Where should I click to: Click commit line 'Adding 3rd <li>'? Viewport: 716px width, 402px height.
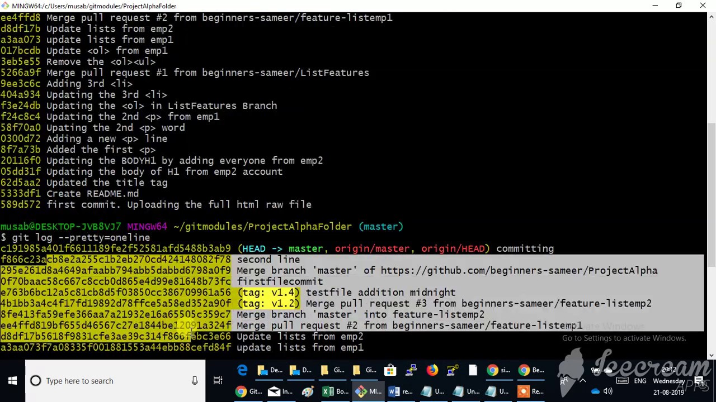tap(67, 84)
